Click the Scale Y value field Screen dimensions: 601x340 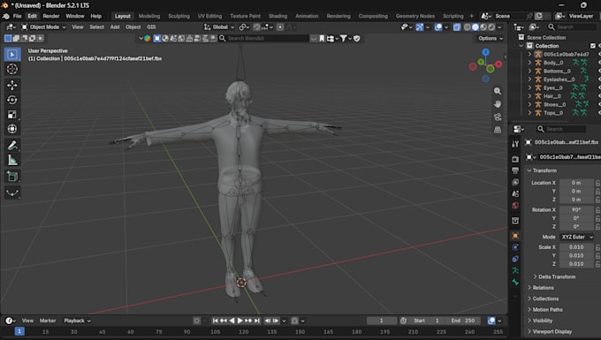(576, 256)
